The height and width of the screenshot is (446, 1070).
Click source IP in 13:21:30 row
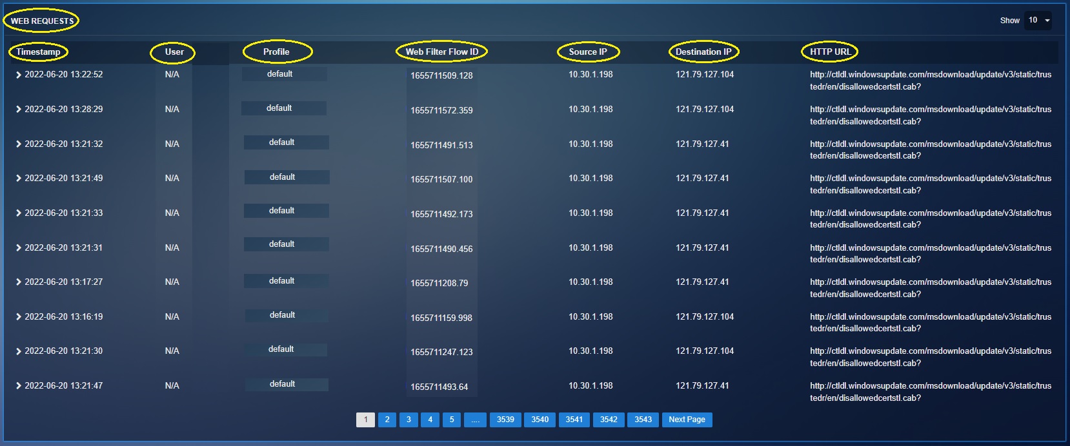(591, 351)
